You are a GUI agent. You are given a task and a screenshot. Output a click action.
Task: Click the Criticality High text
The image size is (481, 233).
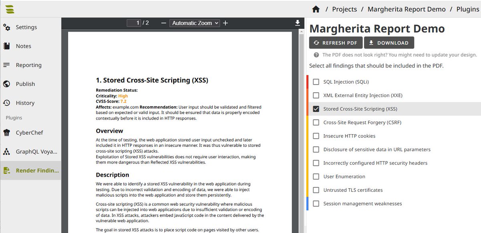pos(112,96)
